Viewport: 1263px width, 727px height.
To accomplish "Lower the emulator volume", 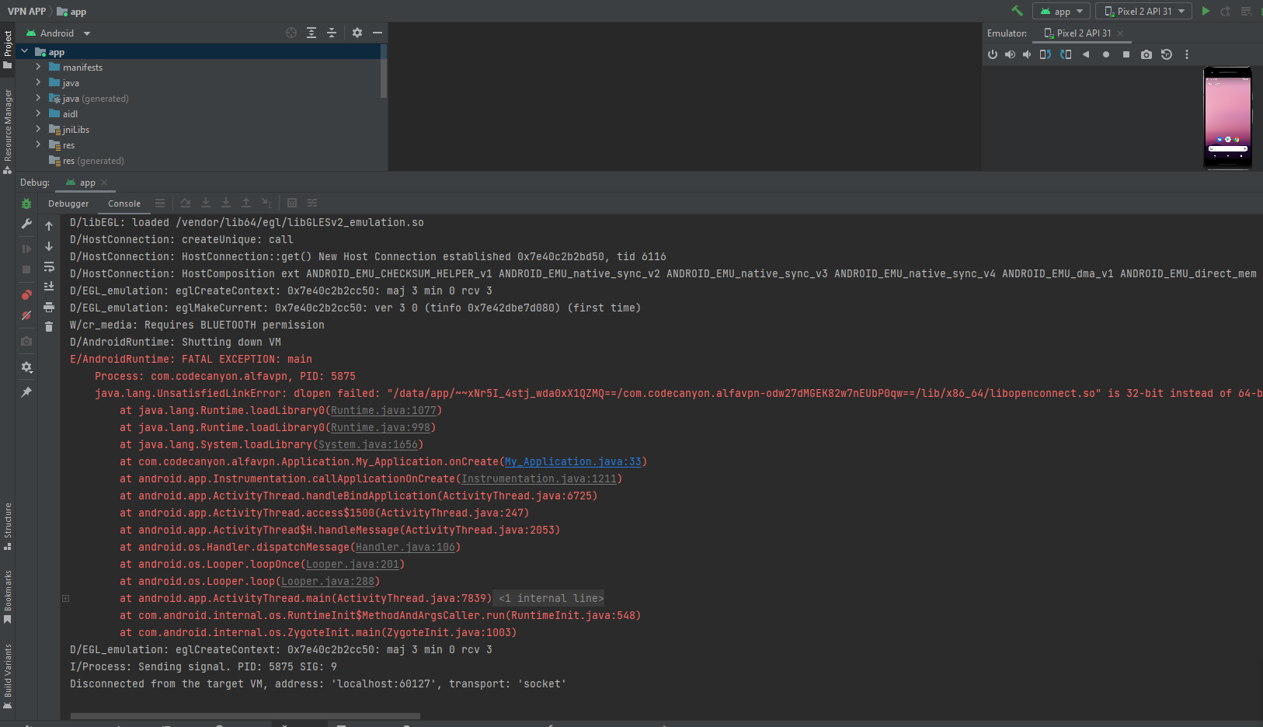I will click(x=1027, y=54).
